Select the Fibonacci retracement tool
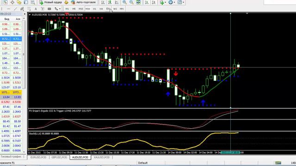 point(29,9)
